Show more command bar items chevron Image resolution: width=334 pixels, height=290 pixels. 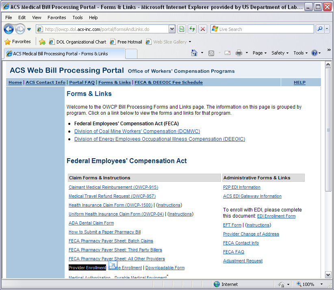tap(329, 50)
